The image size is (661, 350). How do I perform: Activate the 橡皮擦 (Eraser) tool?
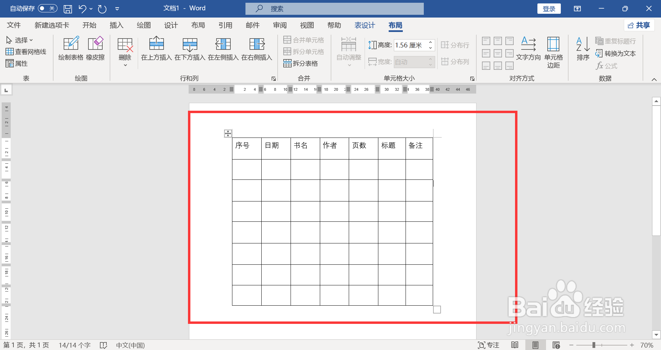tap(95, 49)
